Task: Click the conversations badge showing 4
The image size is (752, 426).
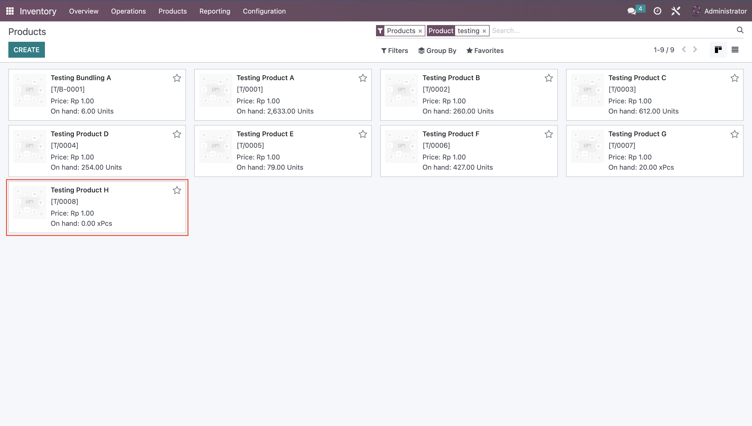Action: coord(641,9)
